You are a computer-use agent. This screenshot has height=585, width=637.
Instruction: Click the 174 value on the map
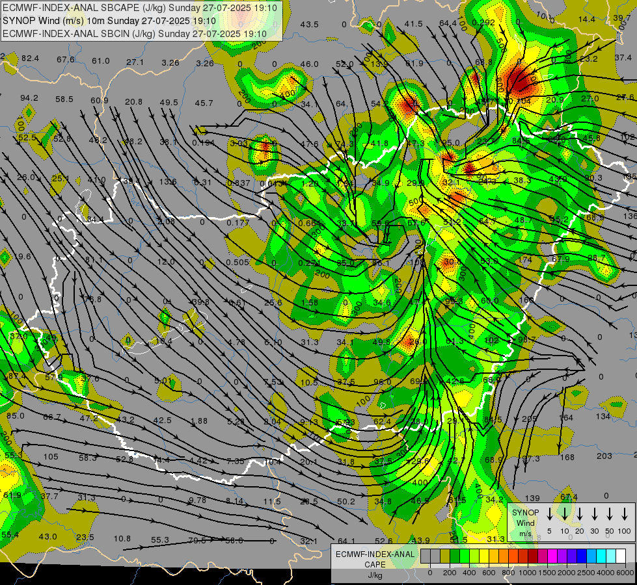(x=525, y=259)
